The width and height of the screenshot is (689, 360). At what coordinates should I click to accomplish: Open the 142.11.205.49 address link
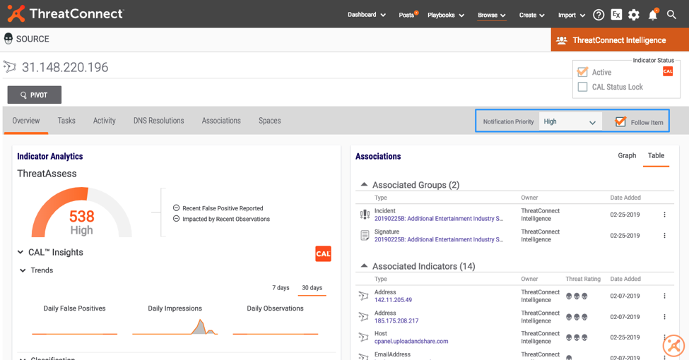point(393,300)
